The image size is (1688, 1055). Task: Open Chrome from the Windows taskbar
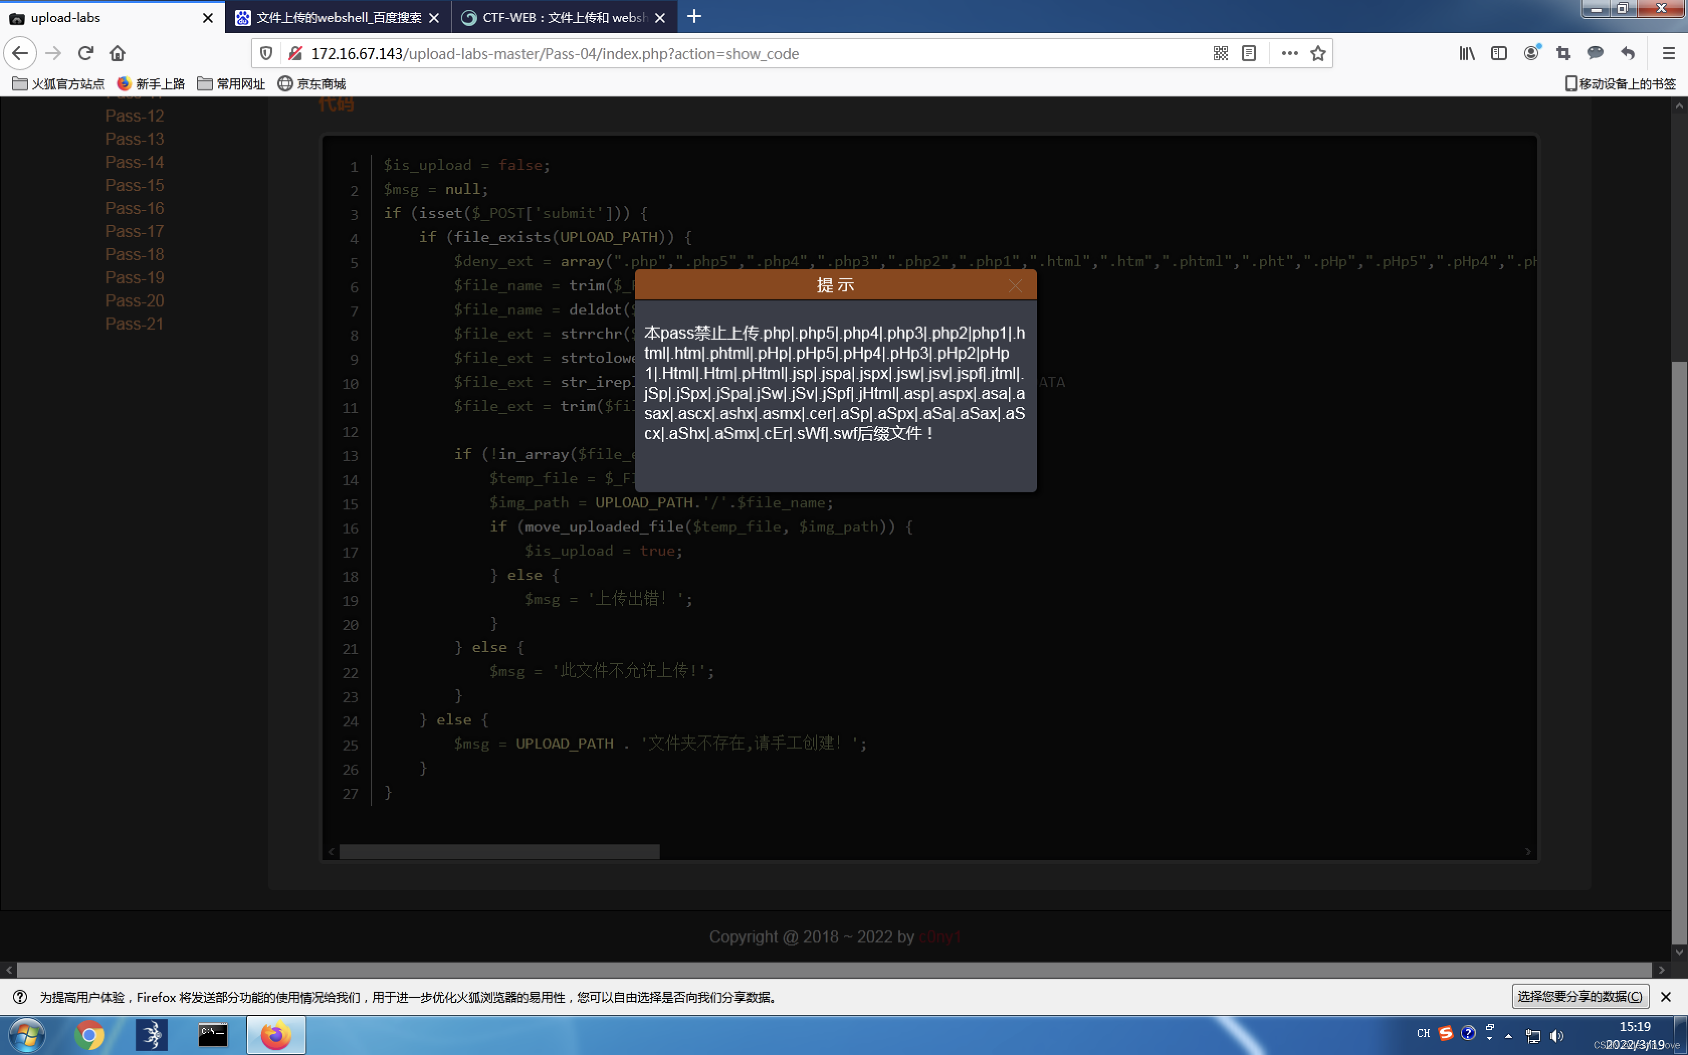coord(89,1035)
